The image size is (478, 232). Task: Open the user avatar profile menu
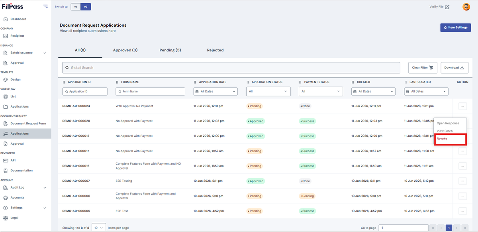466,7
